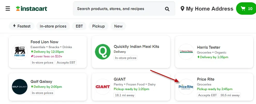This screenshot has height=104, width=256.
Task: Toggle the EBT filter chip
Action: 79,26
